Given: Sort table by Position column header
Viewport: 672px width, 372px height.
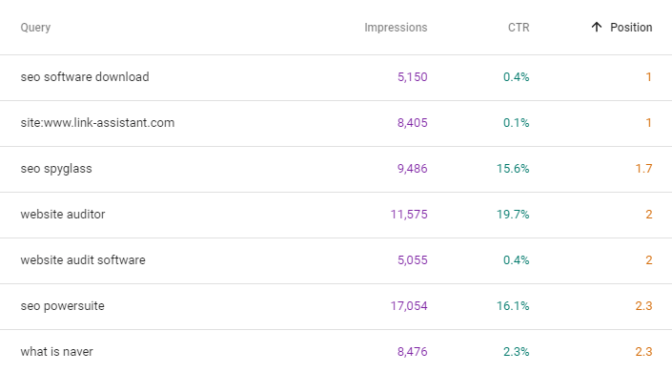Looking at the screenshot, I should coord(631,28).
